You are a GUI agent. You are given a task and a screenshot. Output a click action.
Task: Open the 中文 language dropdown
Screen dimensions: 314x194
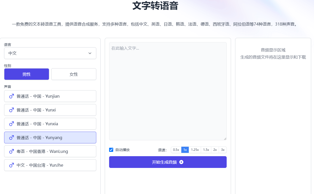(x=50, y=53)
